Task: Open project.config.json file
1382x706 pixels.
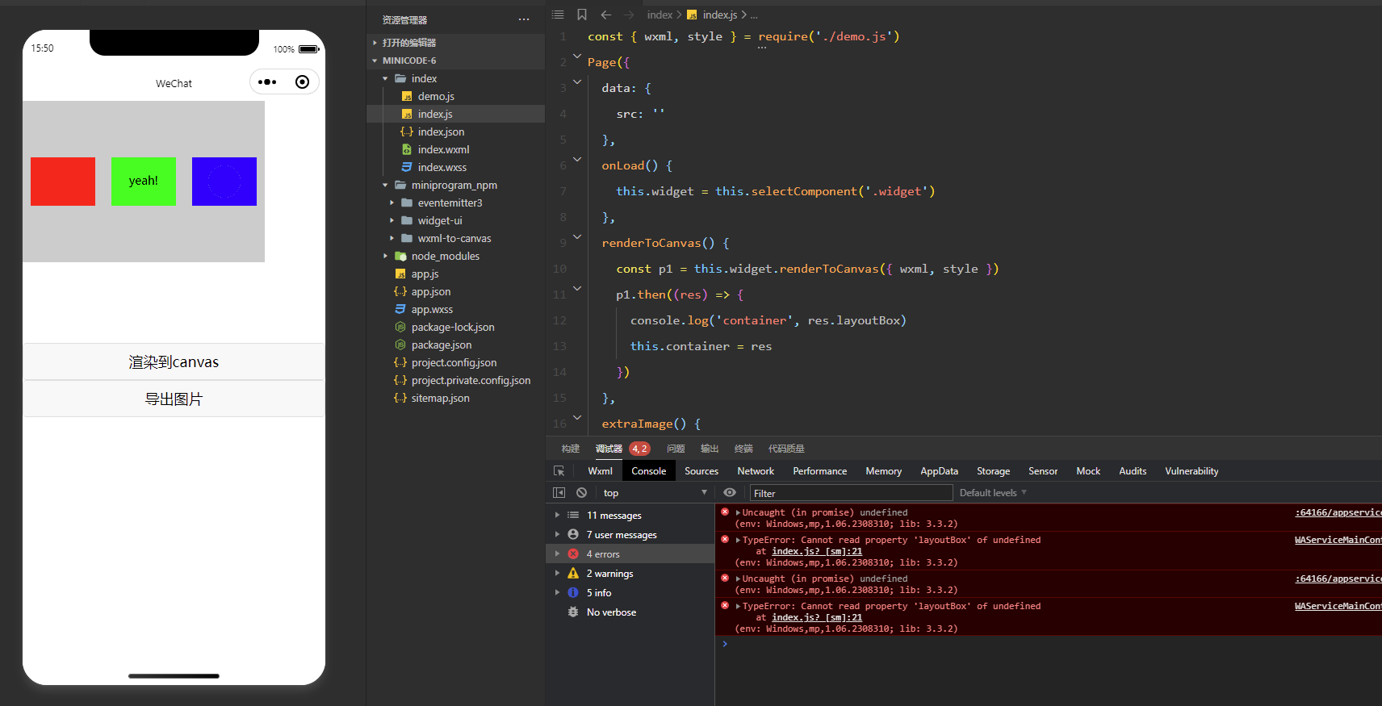Action: click(454, 362)
